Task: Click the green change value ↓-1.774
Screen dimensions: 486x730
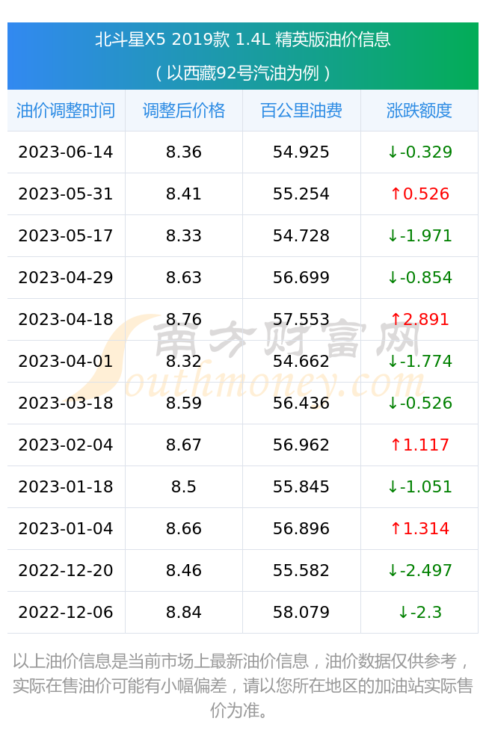Action: click(x=420, y=362)
